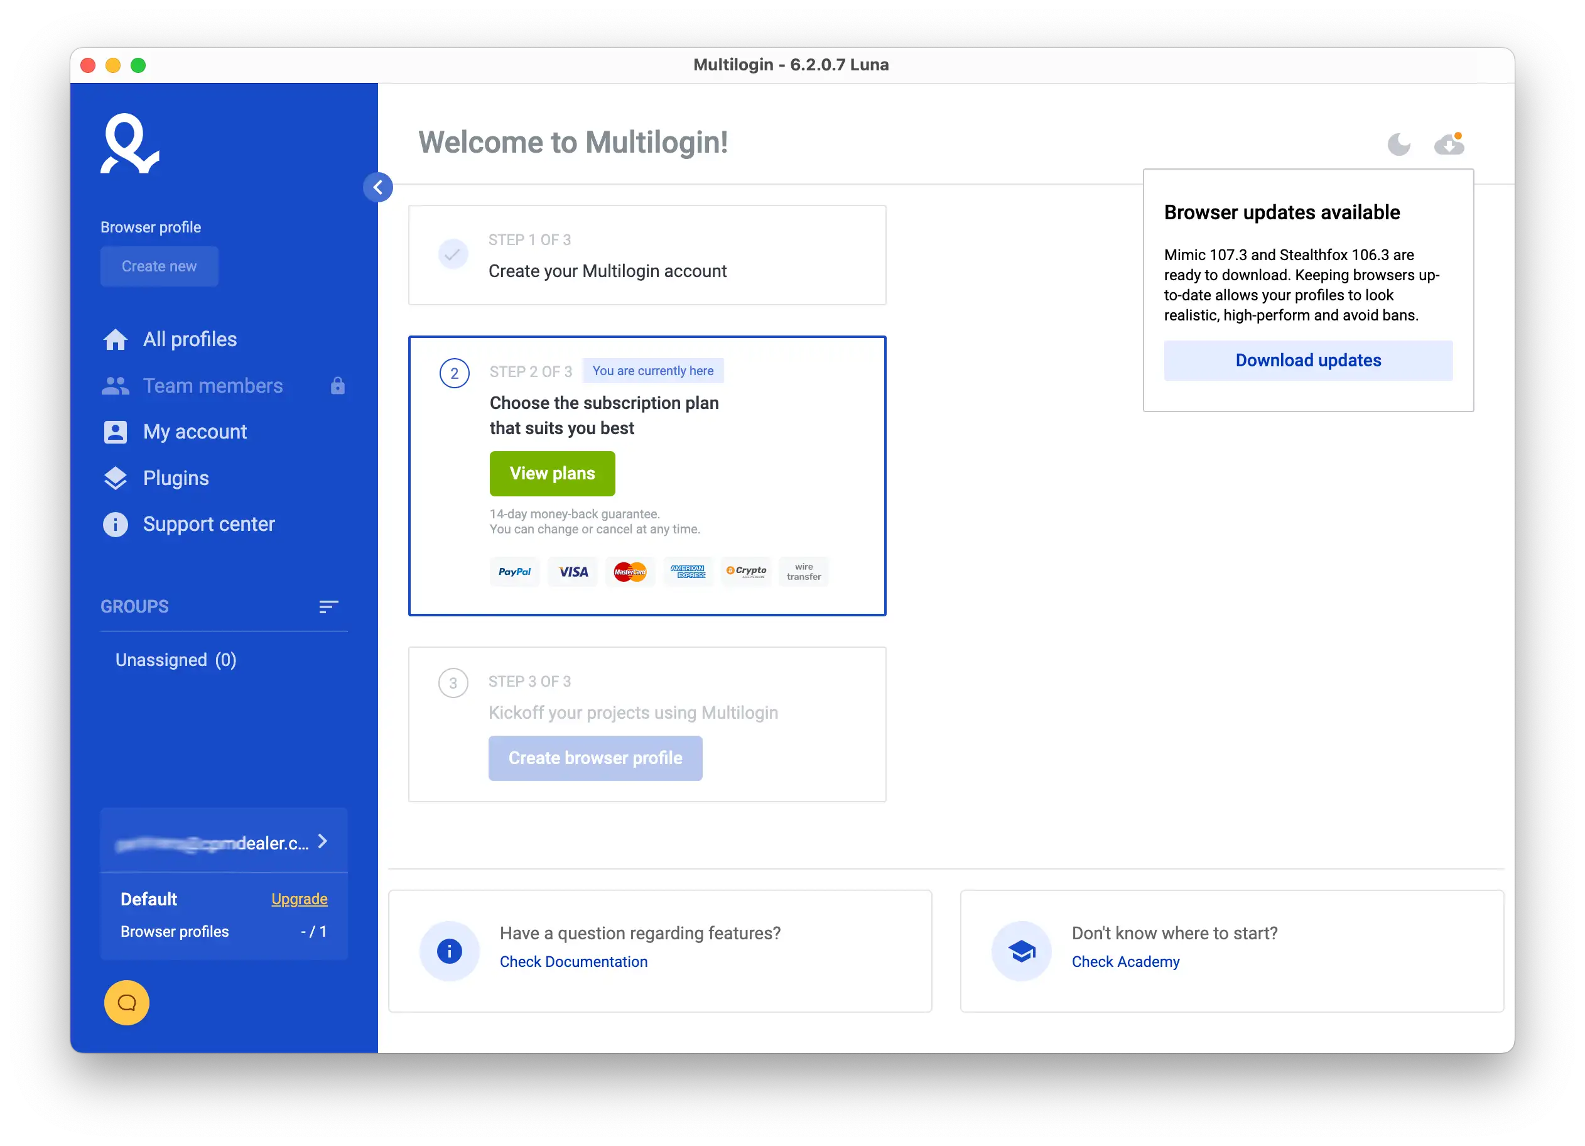Select Team members in the sidebar

coord(213,386)
